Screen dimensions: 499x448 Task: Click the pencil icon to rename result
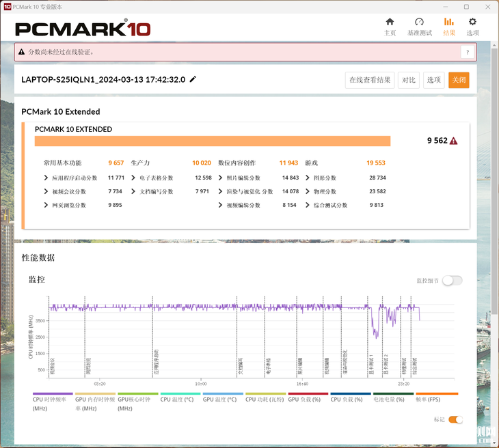(x=193, y=79)
